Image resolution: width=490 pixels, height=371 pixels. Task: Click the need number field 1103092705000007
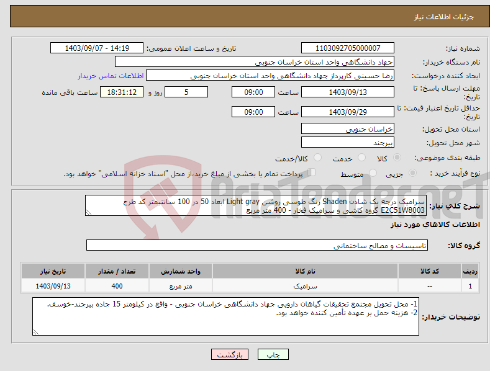348,48
